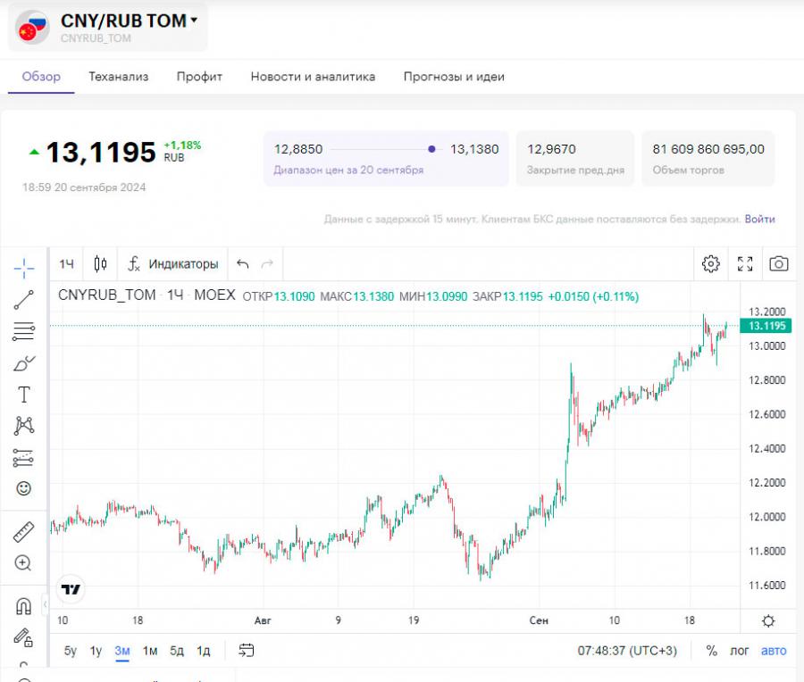Toggle magnet mode for drawings
This screenshot has width=804, height=682.
pos(24,607)
